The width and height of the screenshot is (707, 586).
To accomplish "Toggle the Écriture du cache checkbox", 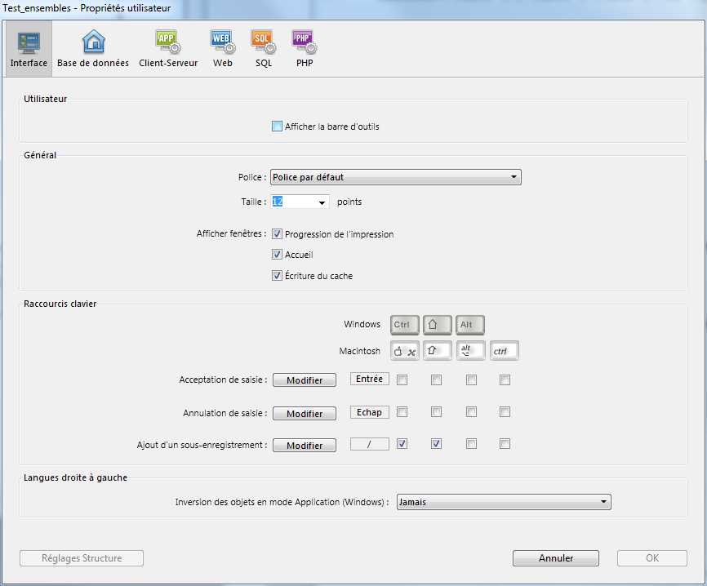I will [x=277, y=276].
